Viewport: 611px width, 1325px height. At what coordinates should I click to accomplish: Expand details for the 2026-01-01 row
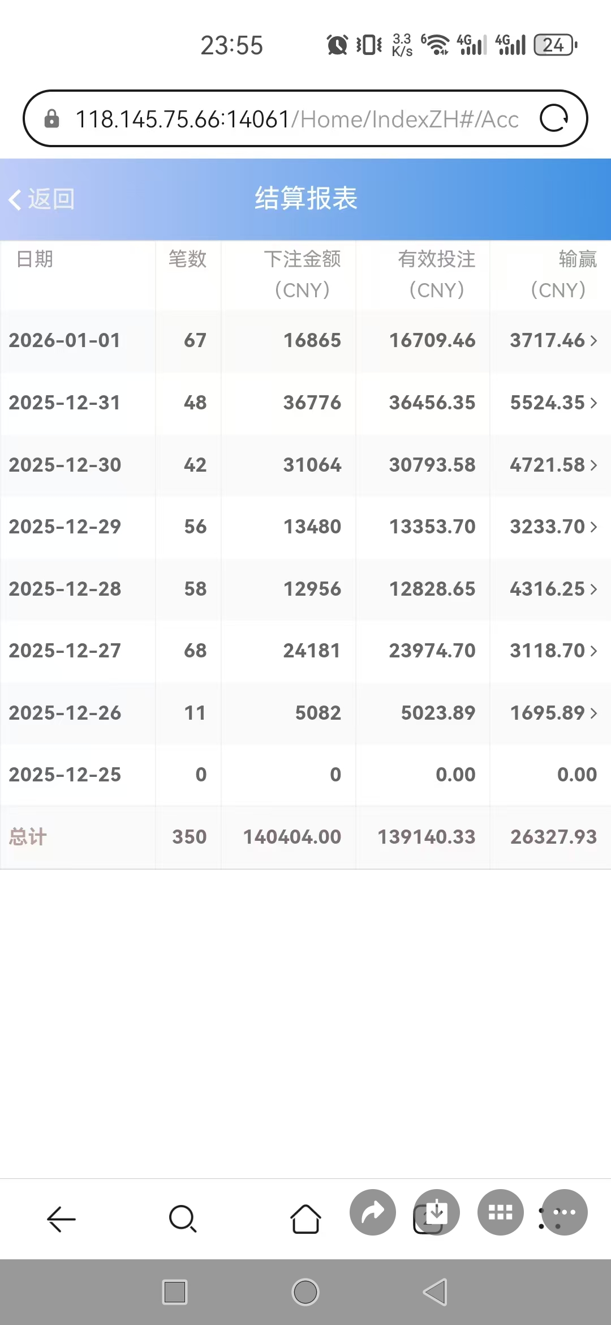pos(593,340)
